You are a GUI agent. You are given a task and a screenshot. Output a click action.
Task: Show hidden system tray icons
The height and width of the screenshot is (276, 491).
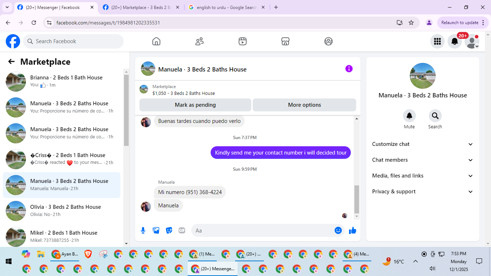pos(415,261)
